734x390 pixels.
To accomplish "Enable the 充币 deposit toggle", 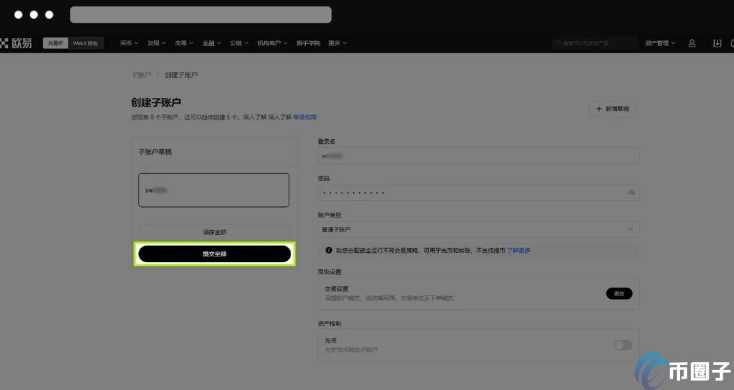I will (x=622, y=345).
